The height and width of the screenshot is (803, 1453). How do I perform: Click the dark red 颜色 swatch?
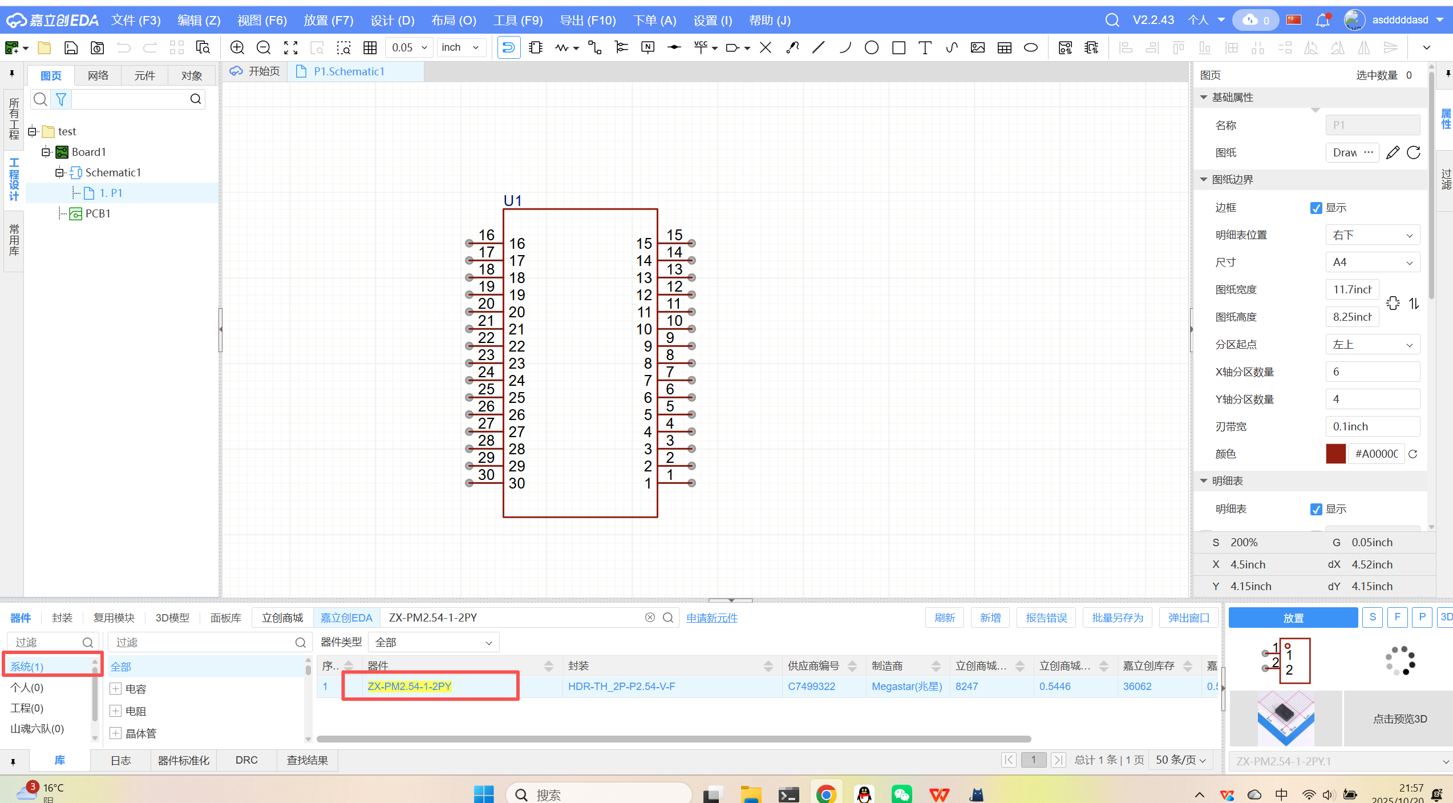[x=1335, y=454]
